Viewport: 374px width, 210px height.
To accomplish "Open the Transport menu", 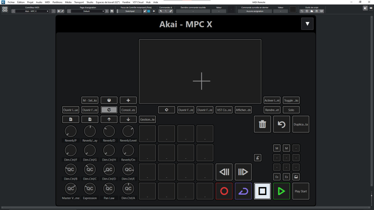I will point(79,2).
